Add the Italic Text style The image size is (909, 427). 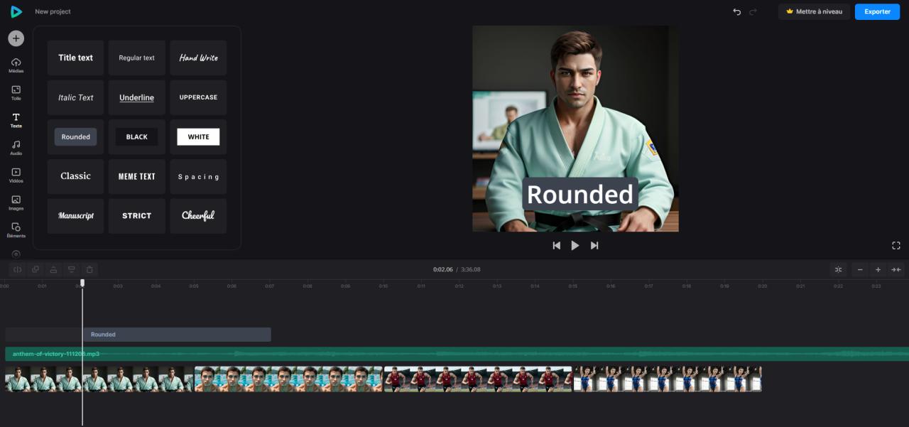click(75, 97)
